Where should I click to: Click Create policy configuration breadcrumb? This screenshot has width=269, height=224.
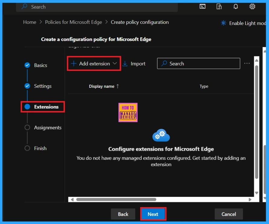click(140, 22)
